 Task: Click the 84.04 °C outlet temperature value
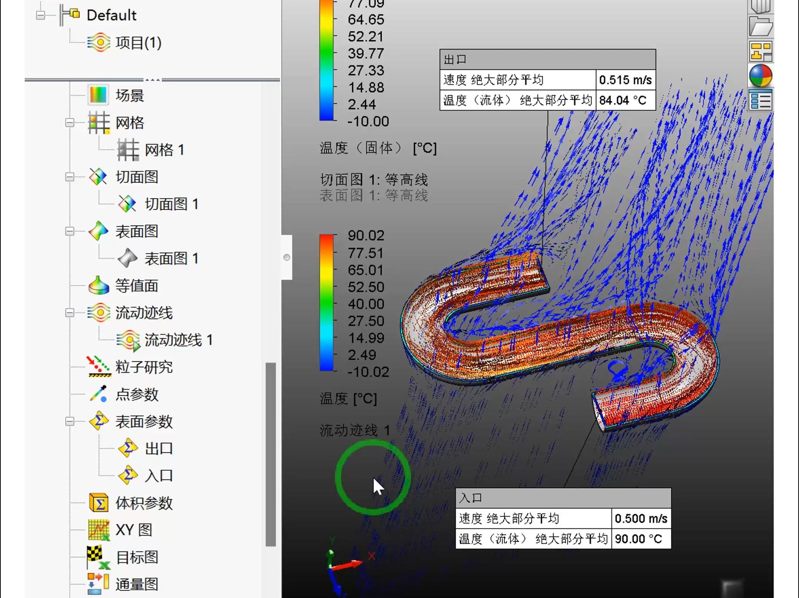[x=625, y=100]
